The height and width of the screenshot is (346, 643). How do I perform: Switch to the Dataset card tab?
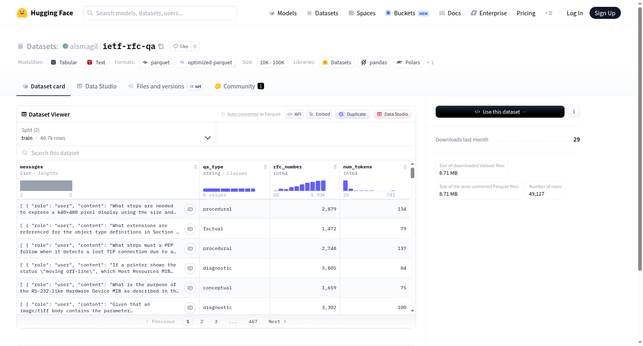[43, 86]
